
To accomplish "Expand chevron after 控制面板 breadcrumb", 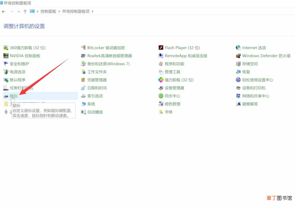I will (59, 11).
